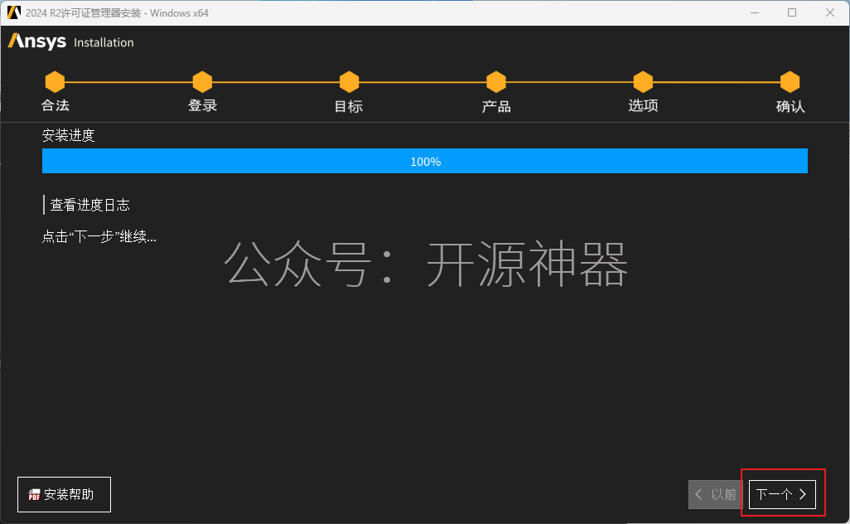Click the 安装进度 label text
This screenshot has height=524, width=850.
(68, 135)
